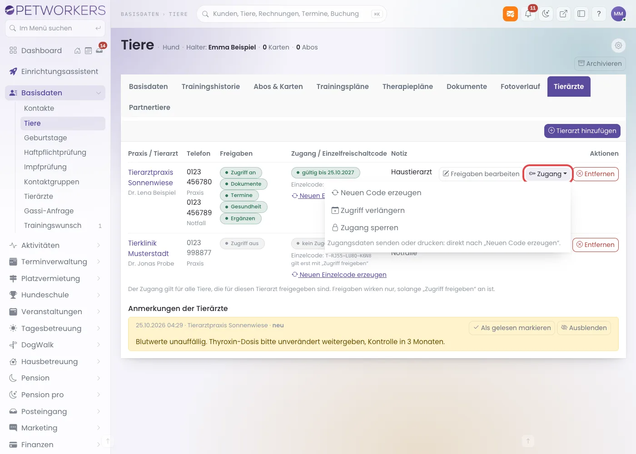Click the home icon beside Dashboard

[77, 51]
